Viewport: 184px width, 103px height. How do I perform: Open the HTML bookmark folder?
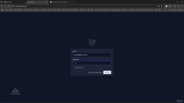[158, 10]
